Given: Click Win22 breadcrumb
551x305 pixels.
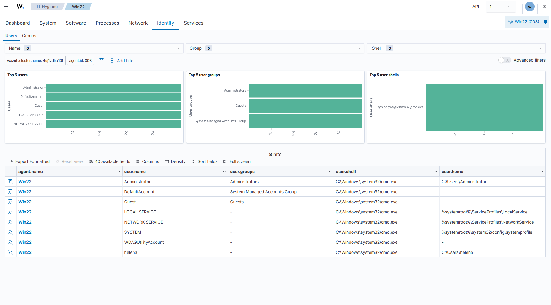Looking at the screenshot, I should coord(78,7).
